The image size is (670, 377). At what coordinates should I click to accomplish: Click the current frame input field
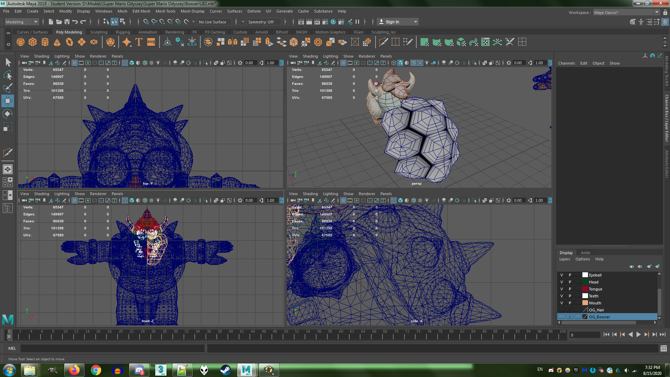click(x=585, y=335)
